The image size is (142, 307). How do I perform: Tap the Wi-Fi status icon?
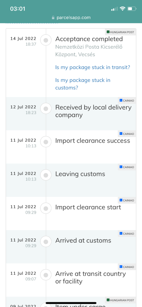coord(122,9)
